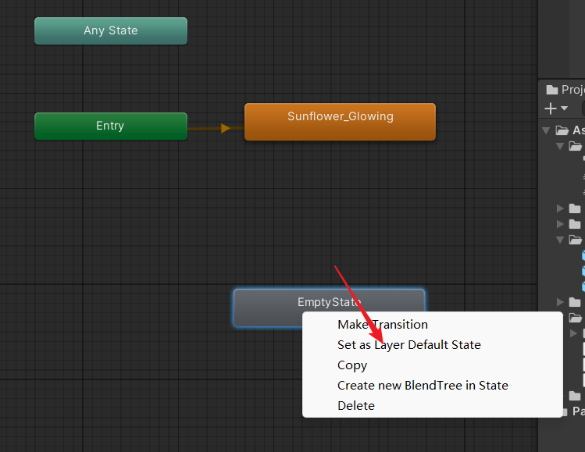The width and height of the screenshot is (585, 452).
Task: Select the Any State node
Action: tap(110, 31)
